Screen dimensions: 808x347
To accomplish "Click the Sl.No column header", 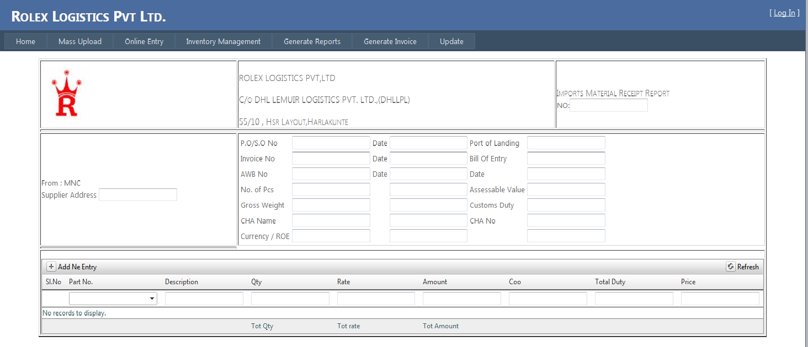I will [x=54, y=281].
